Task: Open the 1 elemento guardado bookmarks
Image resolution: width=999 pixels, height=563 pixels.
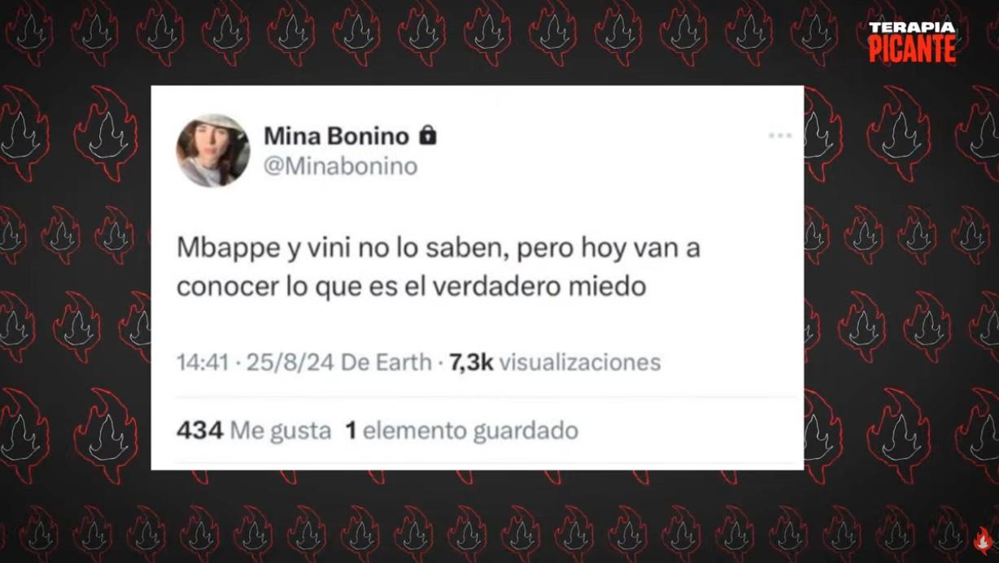Action: 461,431
